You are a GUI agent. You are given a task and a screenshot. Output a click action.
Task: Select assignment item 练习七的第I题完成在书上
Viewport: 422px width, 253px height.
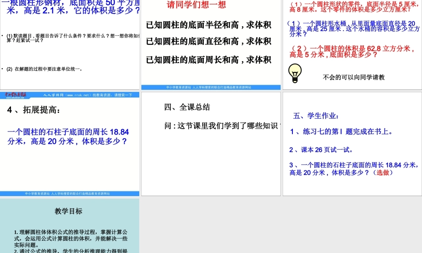(x=342, y=132)
